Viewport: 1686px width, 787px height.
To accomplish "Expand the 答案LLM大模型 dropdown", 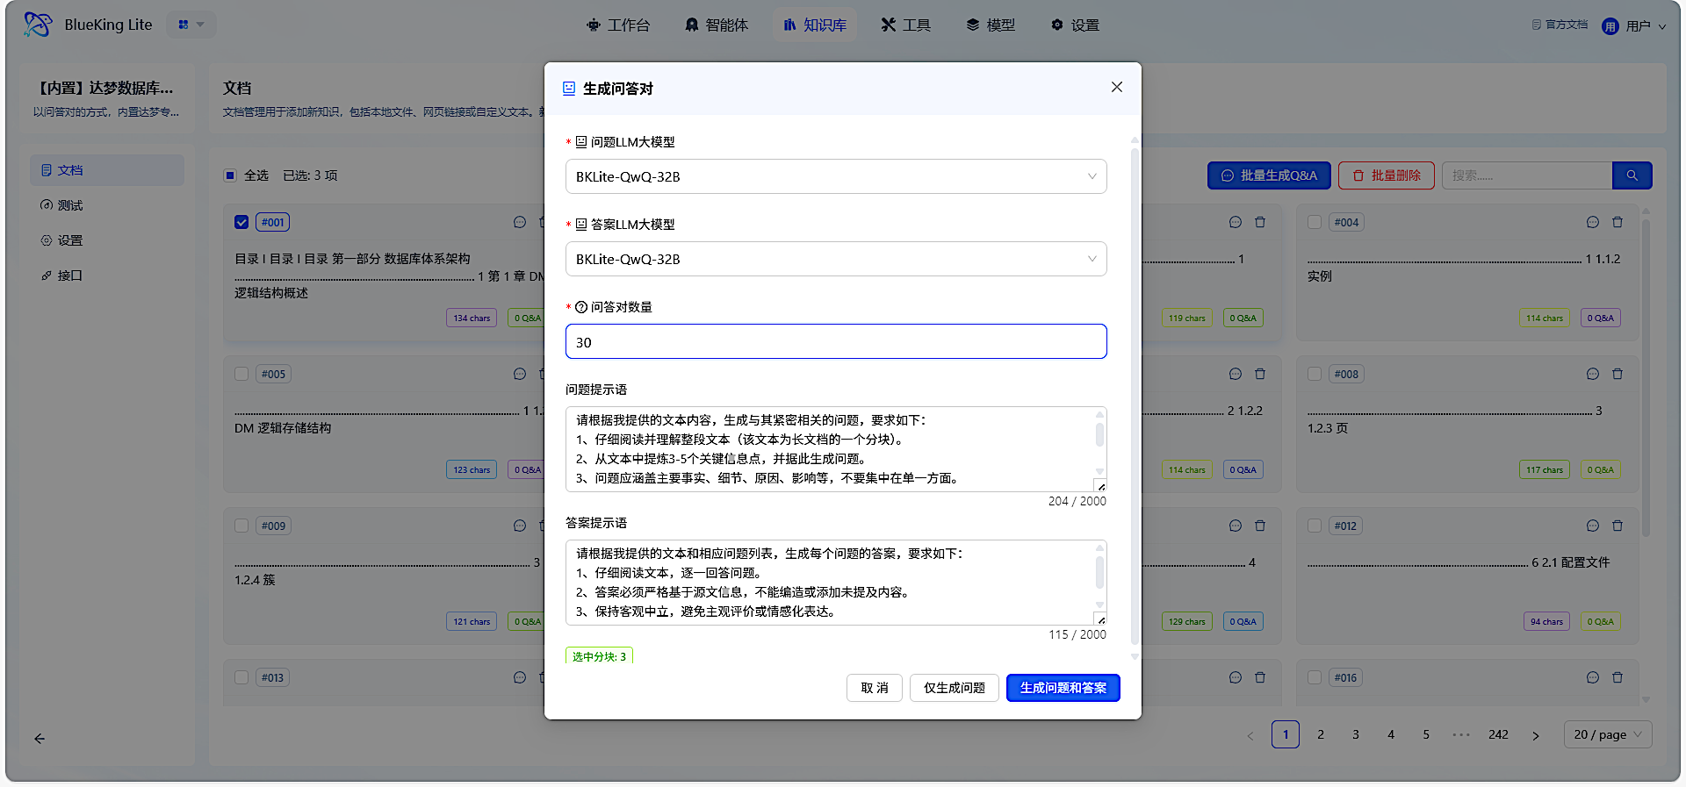I will coord(835,259).
